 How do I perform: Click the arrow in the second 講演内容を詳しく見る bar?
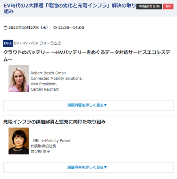[105, 167]
